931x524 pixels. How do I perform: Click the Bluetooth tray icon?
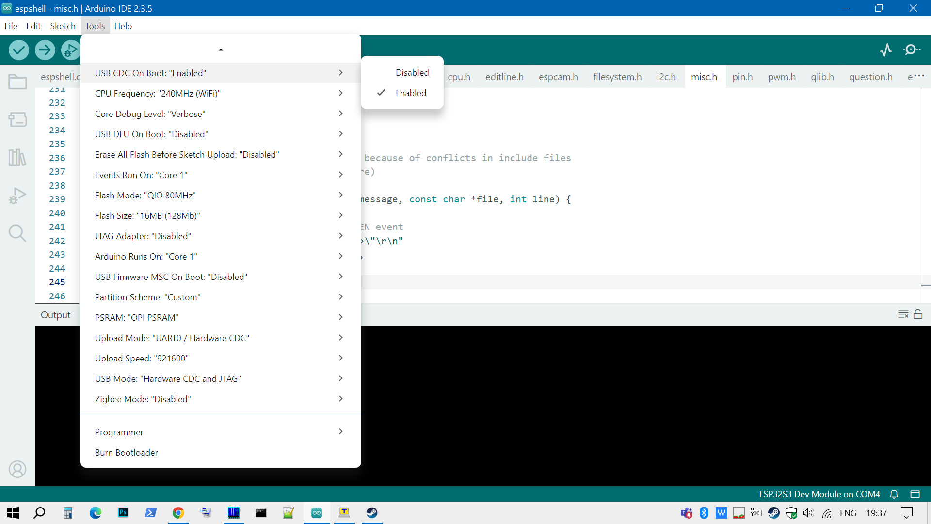click(x=704, y=513)
